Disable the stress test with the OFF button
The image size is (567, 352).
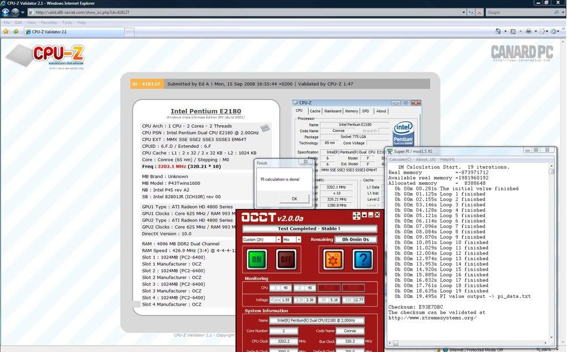pyautogui.click(x=286, y=258)
